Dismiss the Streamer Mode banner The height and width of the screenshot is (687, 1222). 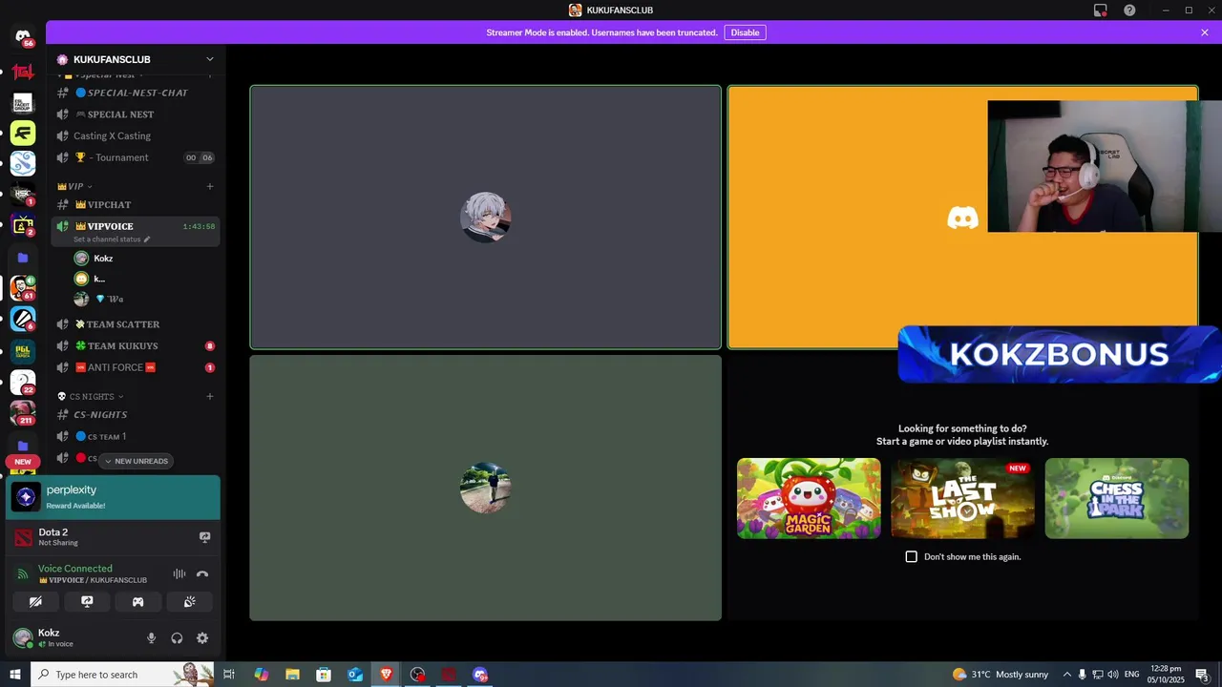[1205, 32]
